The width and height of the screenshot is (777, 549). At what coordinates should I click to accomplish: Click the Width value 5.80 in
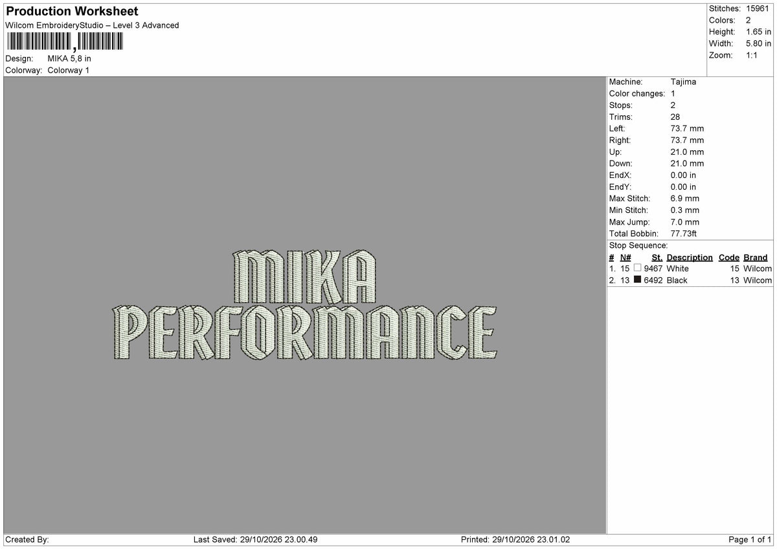[759, 43]
